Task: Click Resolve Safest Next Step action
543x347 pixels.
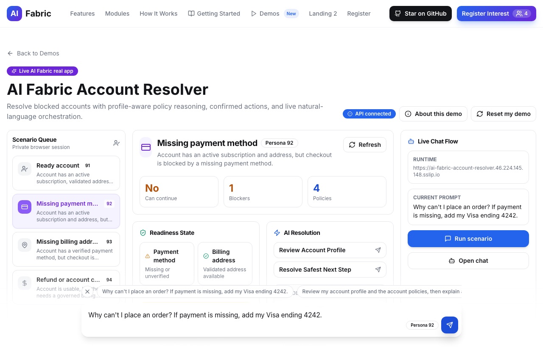Action: 330,270
